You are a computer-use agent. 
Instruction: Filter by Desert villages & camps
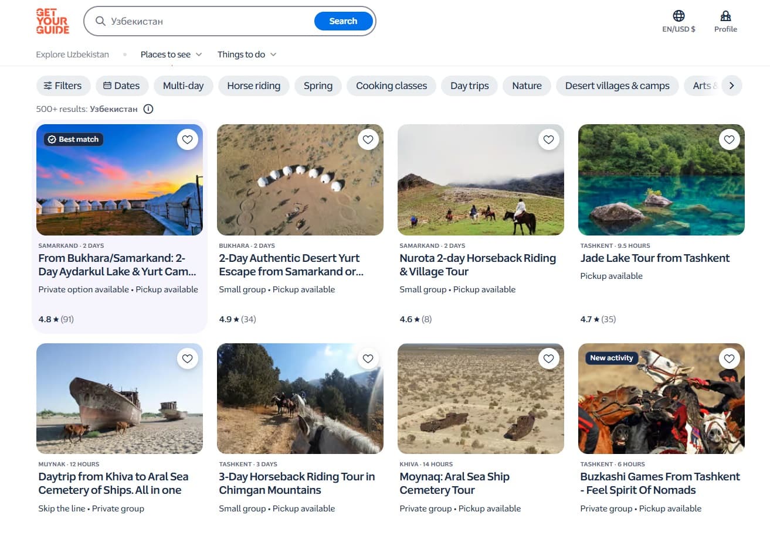point(618,86)
